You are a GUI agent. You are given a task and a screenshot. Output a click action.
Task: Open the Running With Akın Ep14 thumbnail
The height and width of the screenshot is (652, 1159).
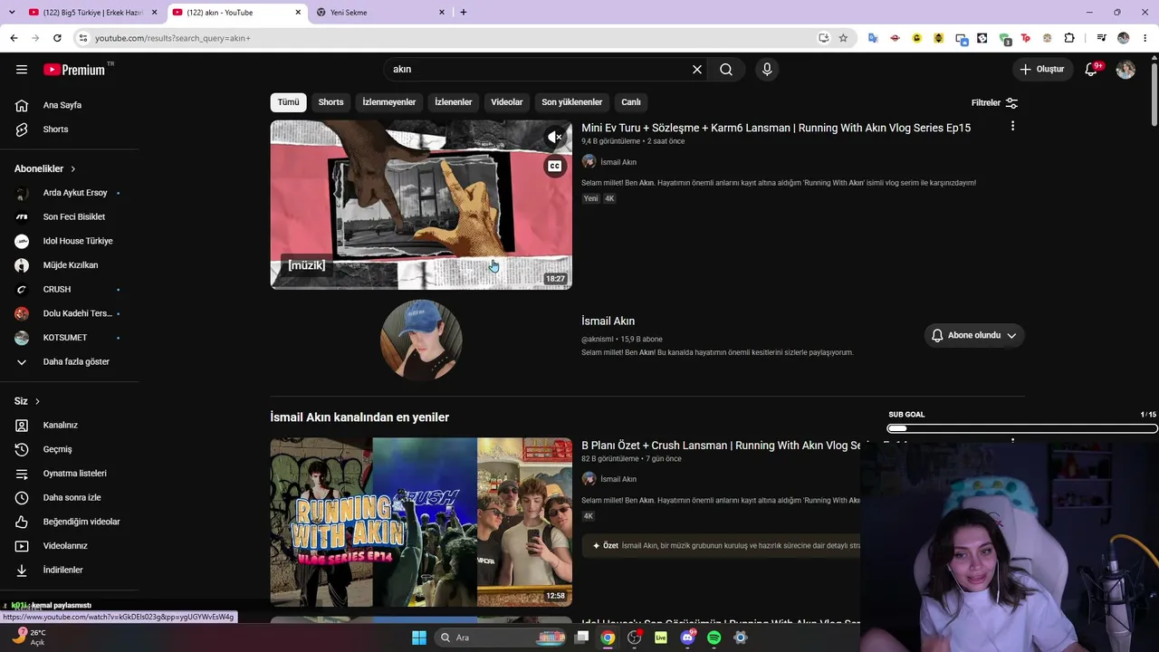point(421,523)
